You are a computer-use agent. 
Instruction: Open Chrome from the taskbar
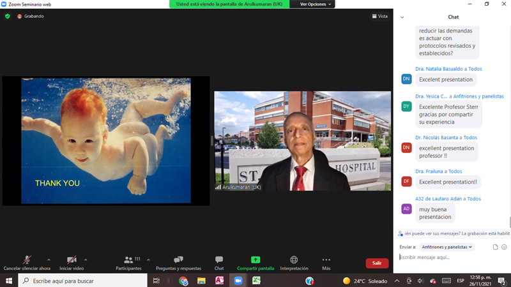[183, 281]
